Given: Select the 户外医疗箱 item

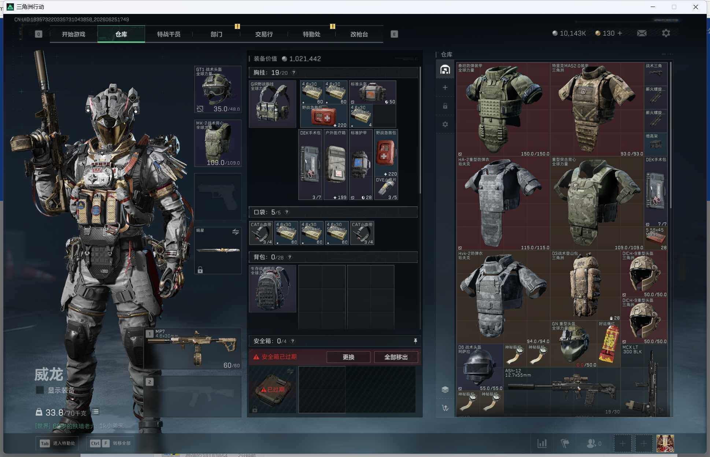Looking at the screenshot, I should pos(336,165).
